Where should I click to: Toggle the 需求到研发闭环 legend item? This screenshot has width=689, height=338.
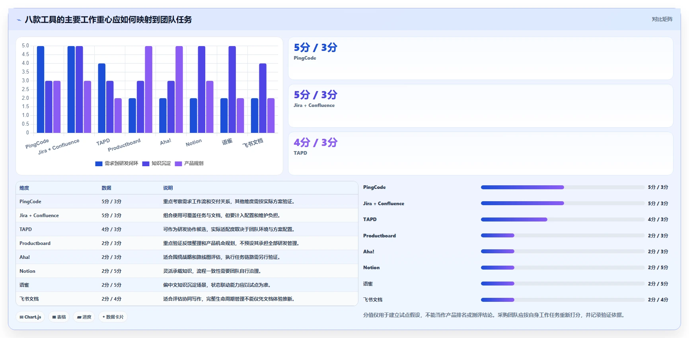point(117,163)
